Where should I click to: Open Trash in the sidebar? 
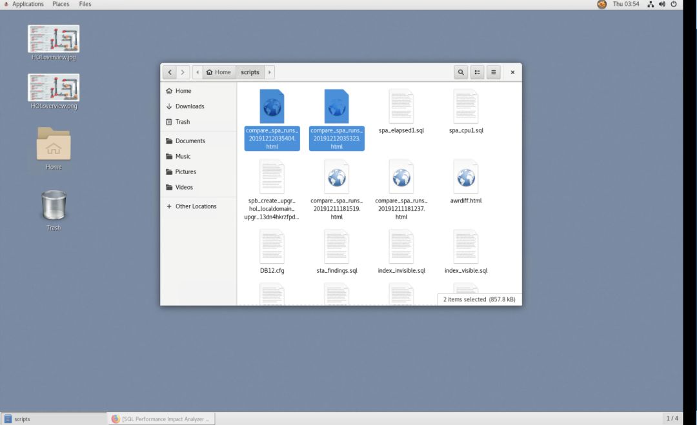[198, 122]
